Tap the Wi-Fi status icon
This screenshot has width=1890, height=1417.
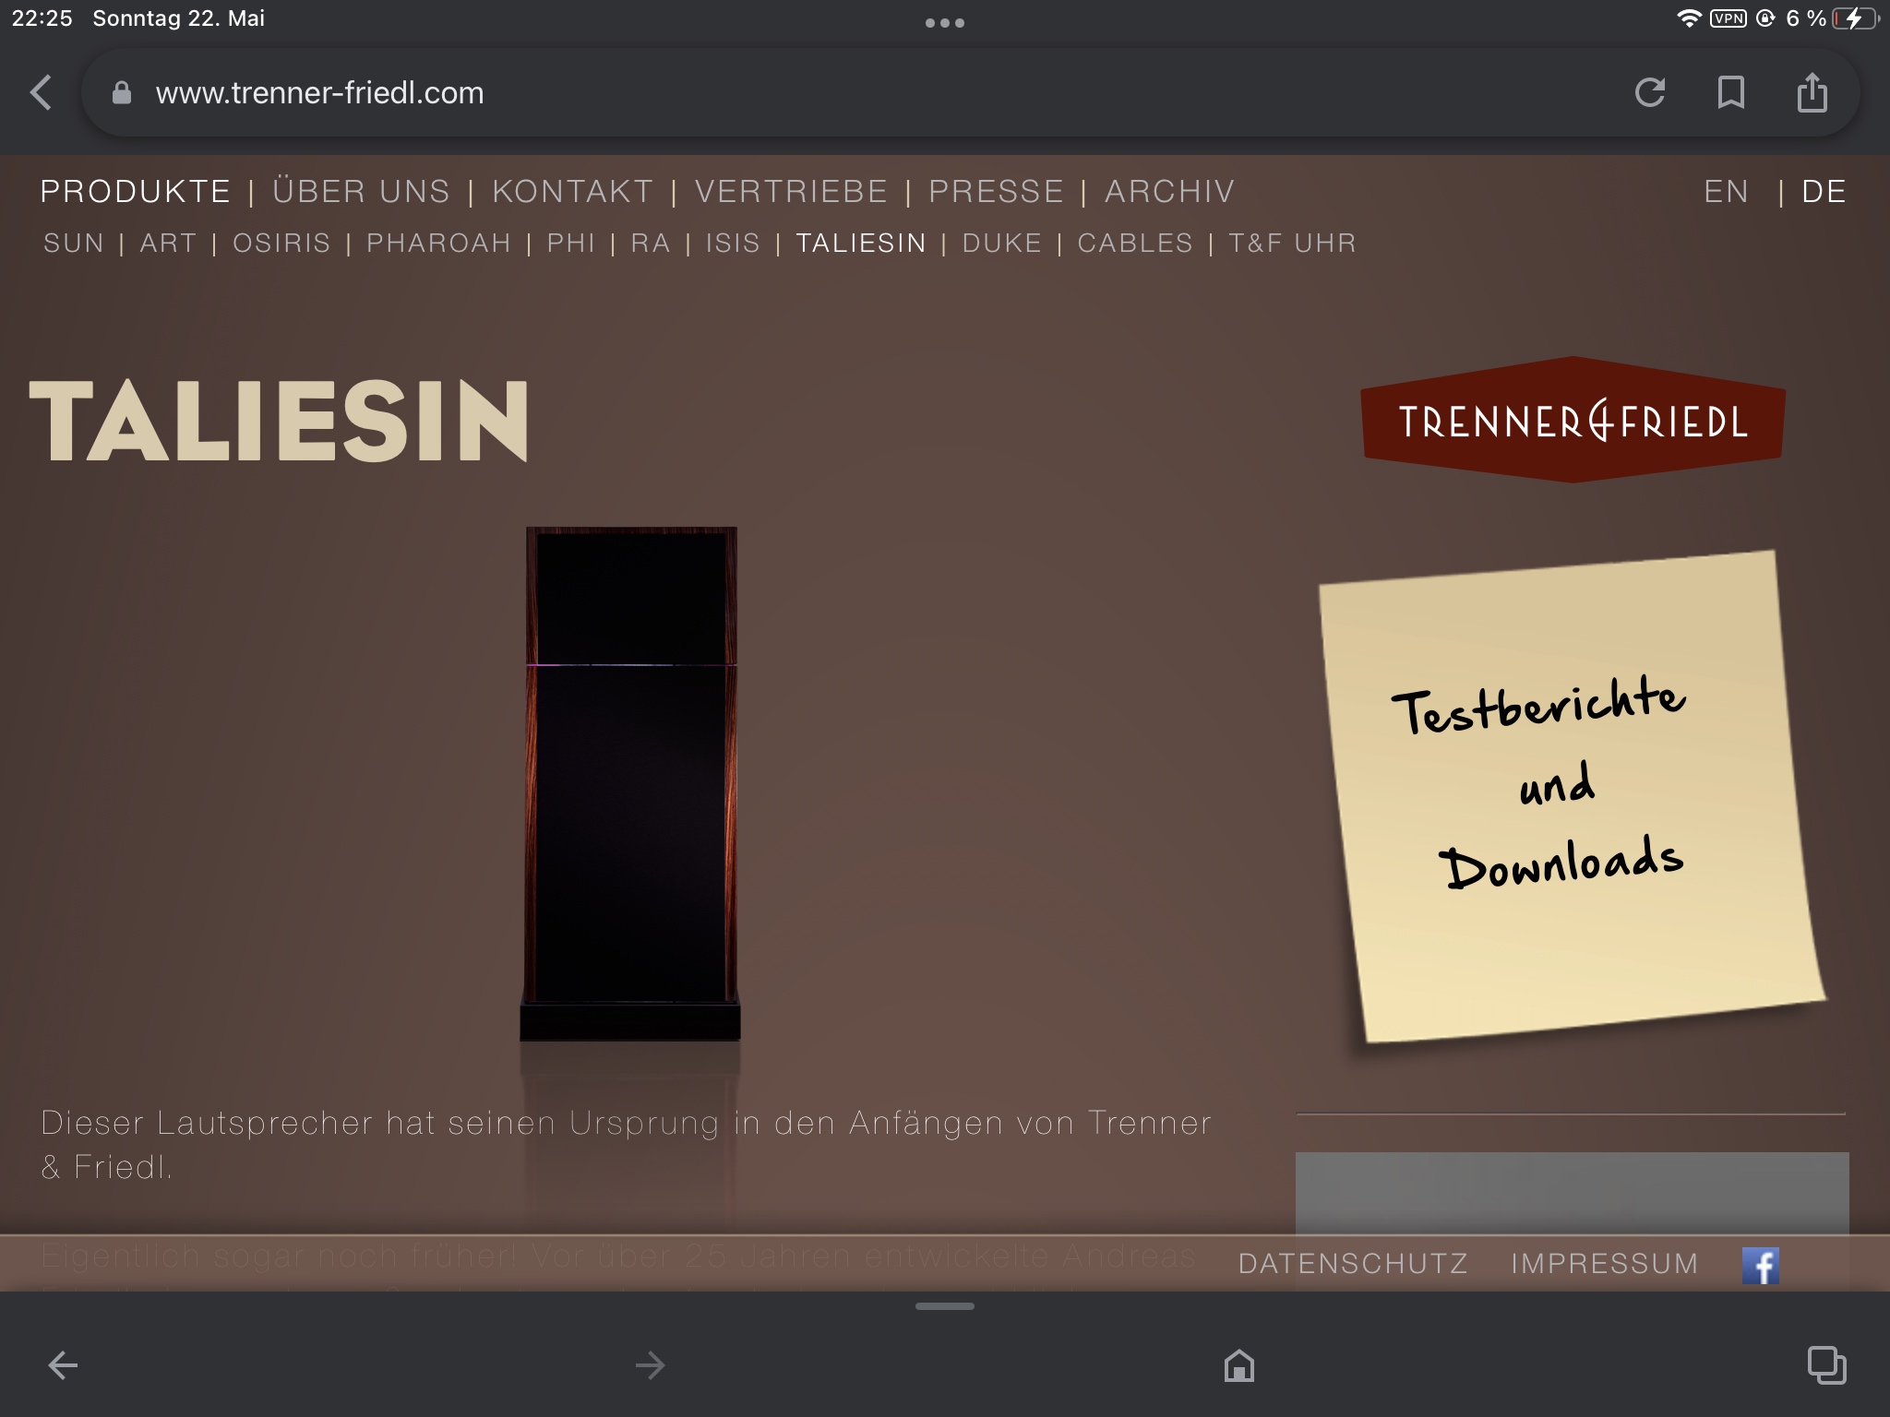pos(1689,18)
